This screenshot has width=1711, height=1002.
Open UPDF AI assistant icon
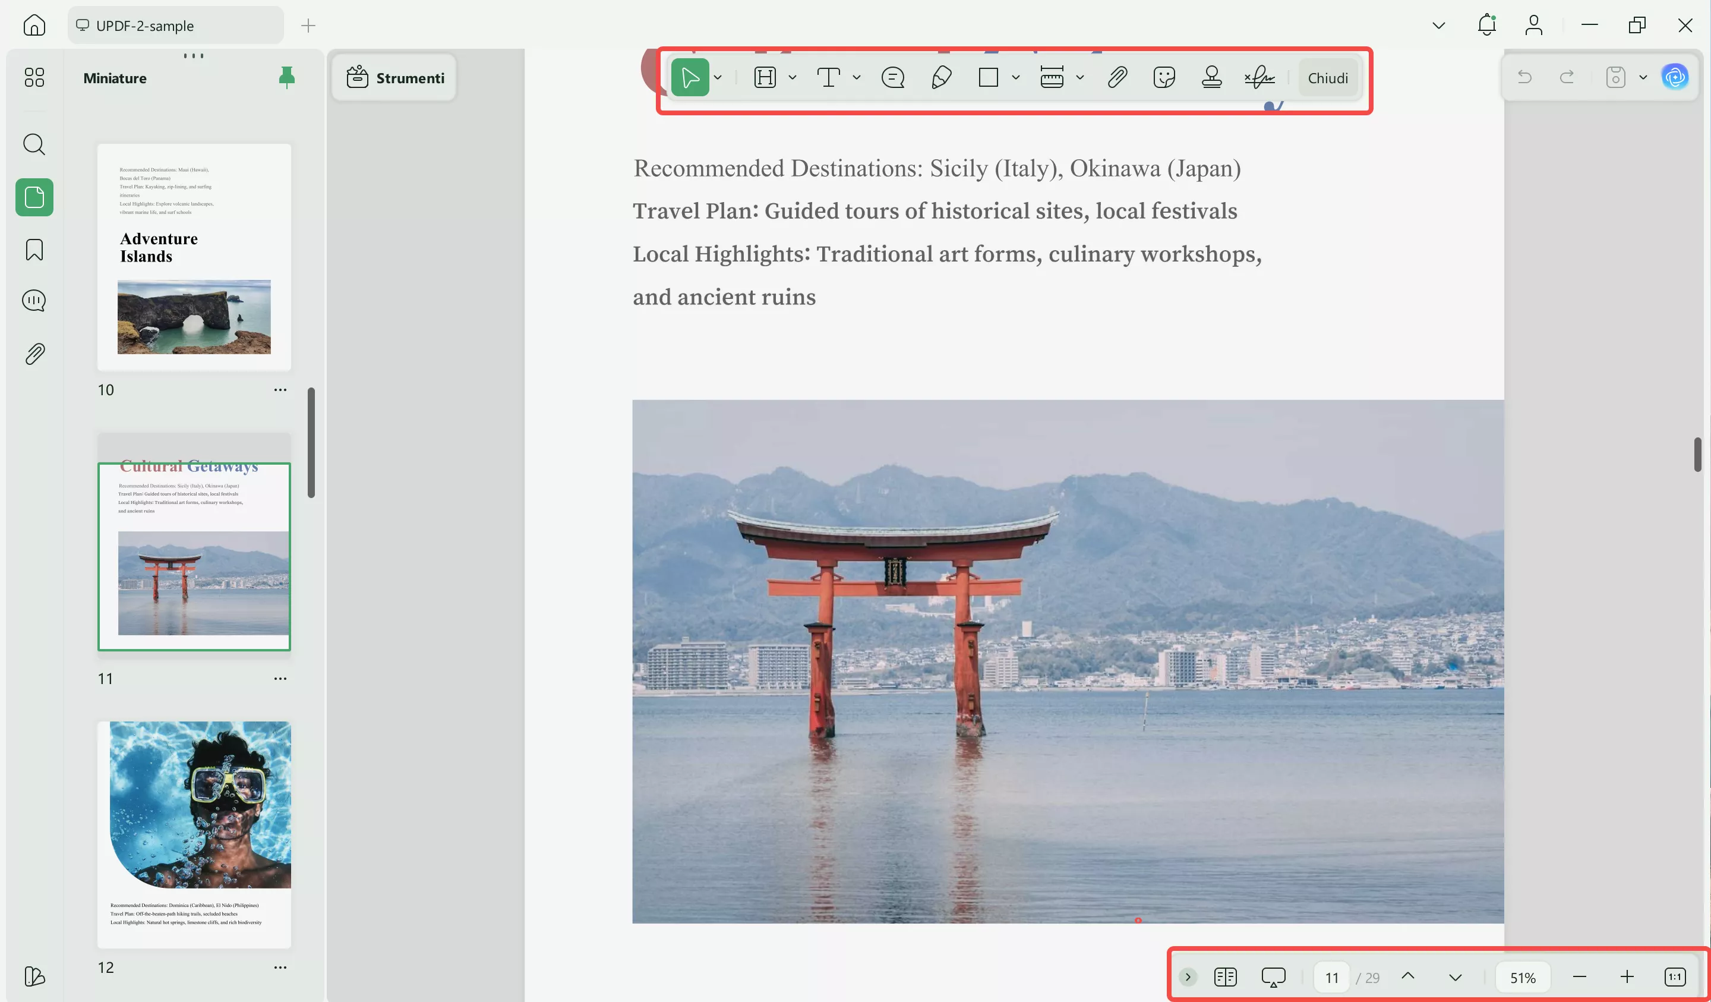(1674, 77)
